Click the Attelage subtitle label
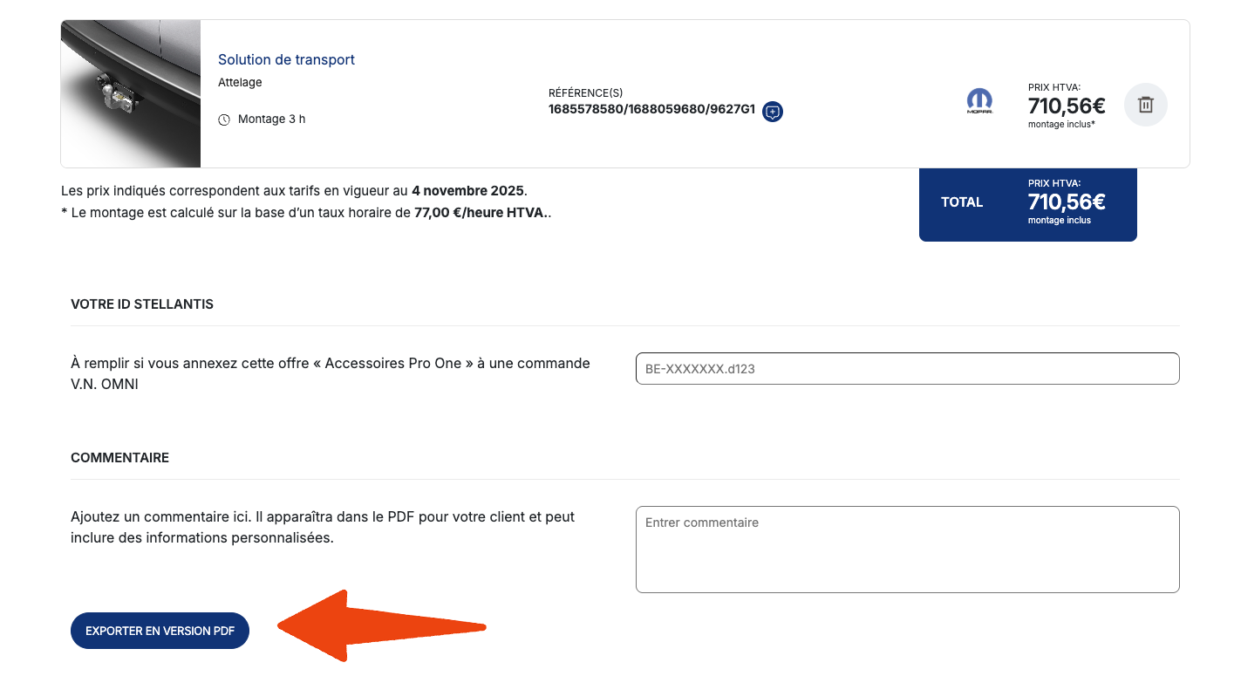The height and width of the screenshot is (683, 1234). (x=240, y=83)
